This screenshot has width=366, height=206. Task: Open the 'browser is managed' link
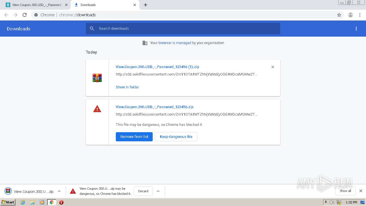[x=175, y=43]
